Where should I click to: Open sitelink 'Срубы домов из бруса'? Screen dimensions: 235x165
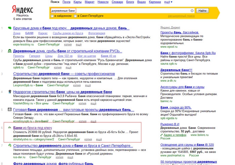click(x=68, y=33)
